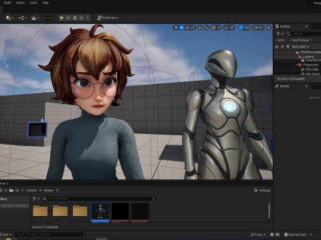Expand saved searches chevron in search bar

click(153, 199)
